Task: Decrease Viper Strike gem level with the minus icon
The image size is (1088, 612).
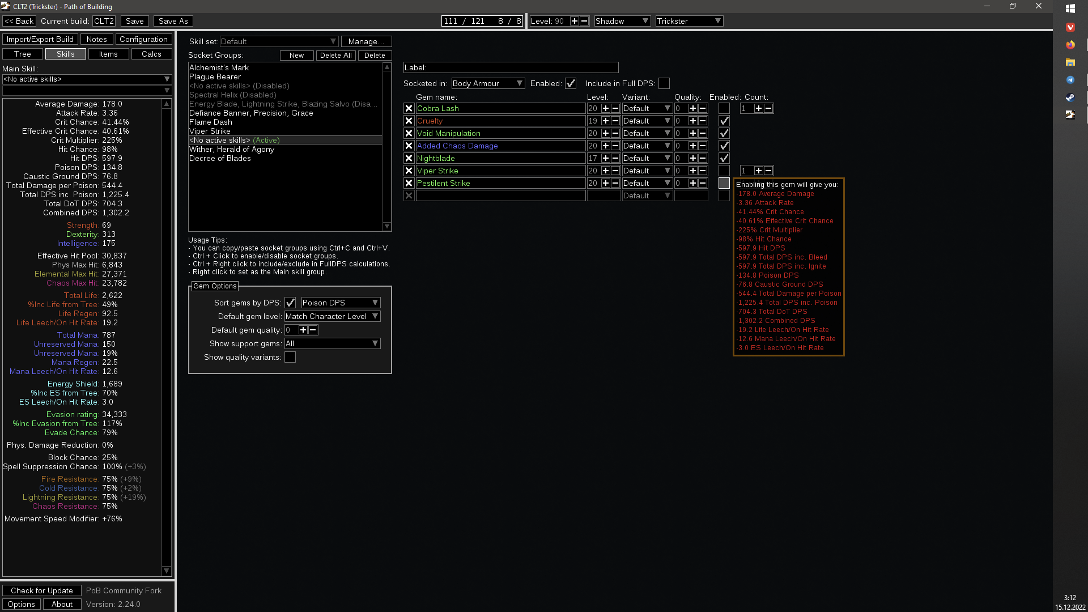Action: point(615,171)
